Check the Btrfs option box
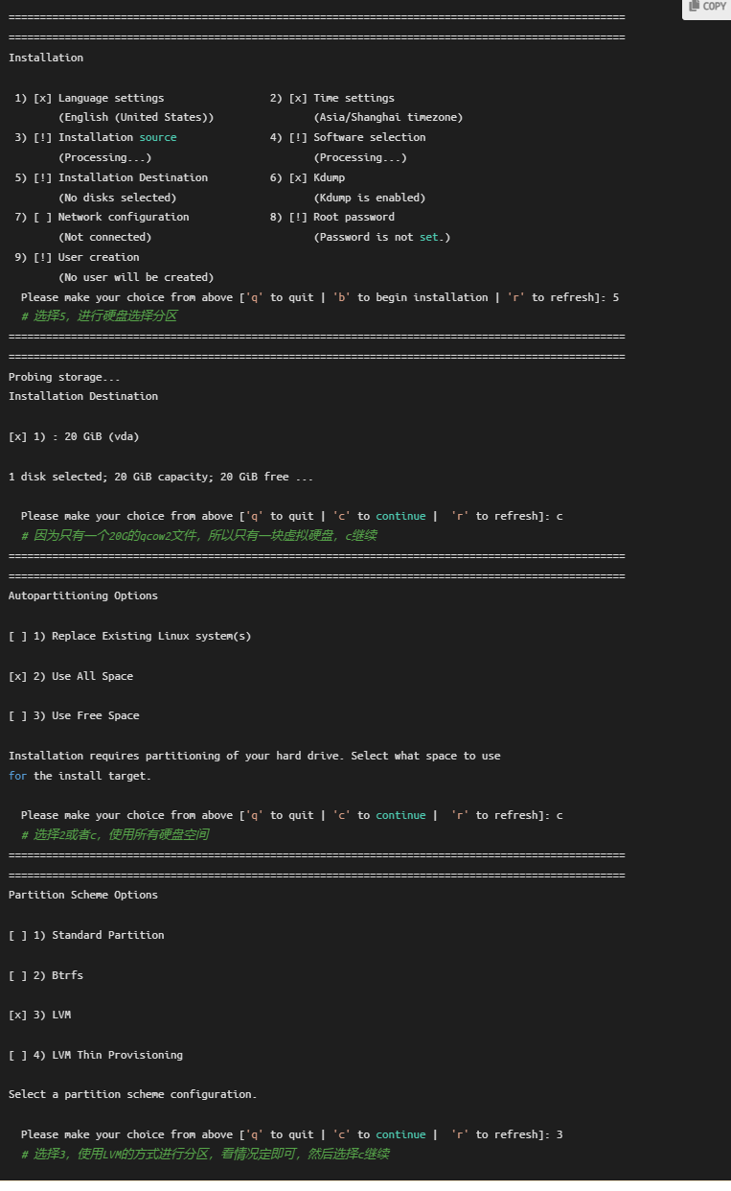The width and height of the screenshot is (731, 1191). pos(18,975)
